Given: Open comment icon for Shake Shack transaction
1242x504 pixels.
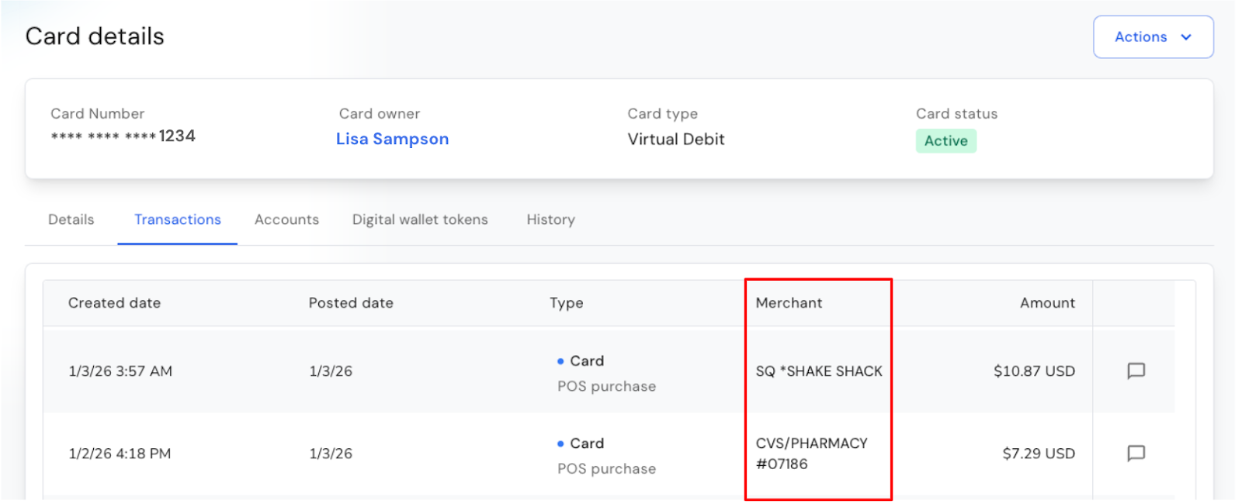Looking at the screenshot, I should [x=1136, y=371].
